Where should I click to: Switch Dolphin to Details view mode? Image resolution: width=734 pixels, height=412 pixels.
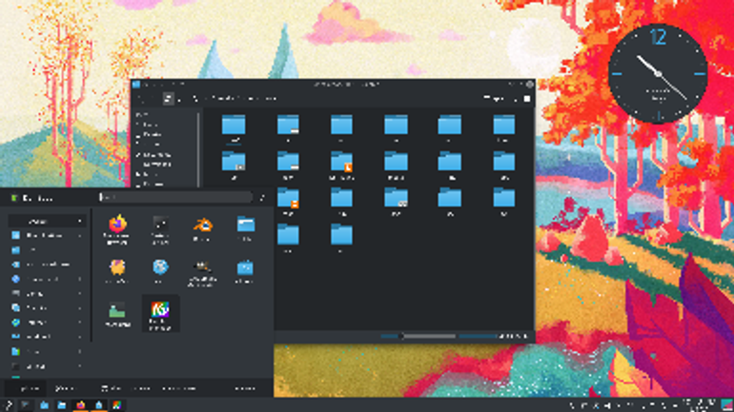(195, 99)
